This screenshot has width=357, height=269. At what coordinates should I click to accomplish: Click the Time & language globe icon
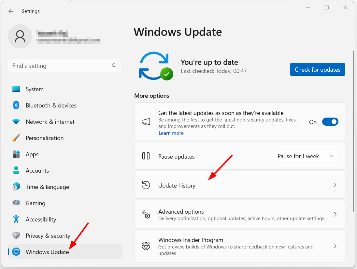click(16, 187)
